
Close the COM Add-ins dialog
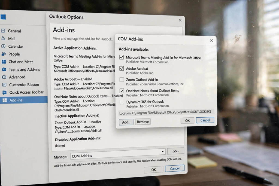point(211,41)
